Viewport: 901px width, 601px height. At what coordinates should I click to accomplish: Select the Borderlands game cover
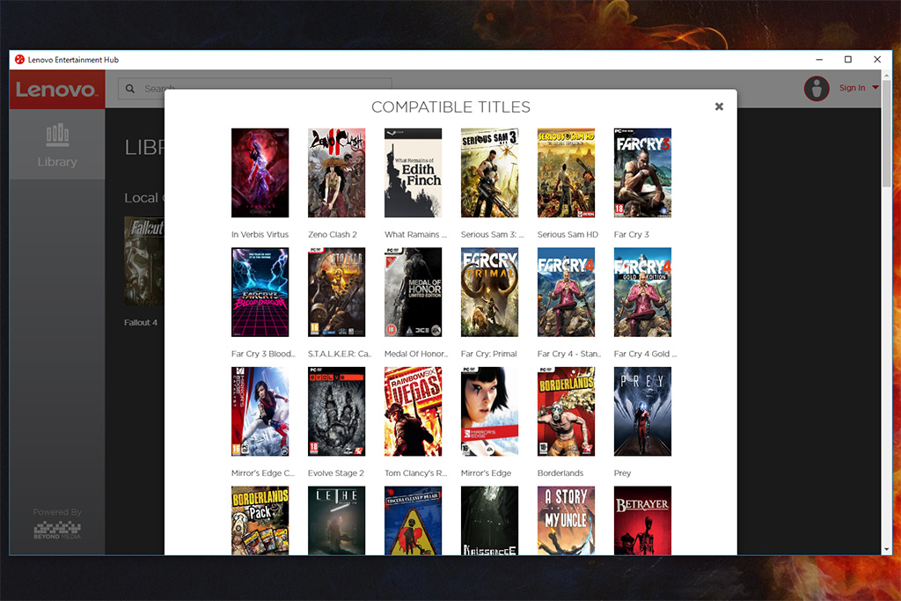tap(566, 412)
